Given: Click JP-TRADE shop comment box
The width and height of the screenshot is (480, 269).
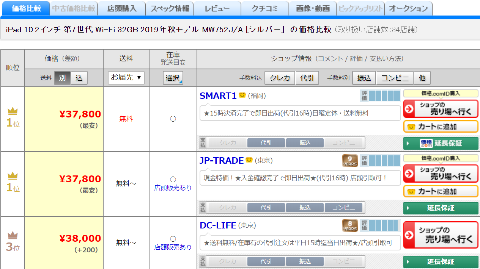Looking at the screenshot, I should coord(300,178).
